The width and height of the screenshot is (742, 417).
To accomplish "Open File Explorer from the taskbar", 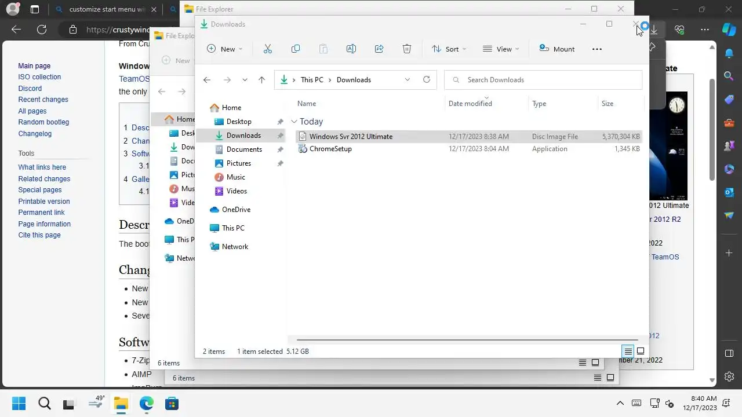I will (121, 404).
